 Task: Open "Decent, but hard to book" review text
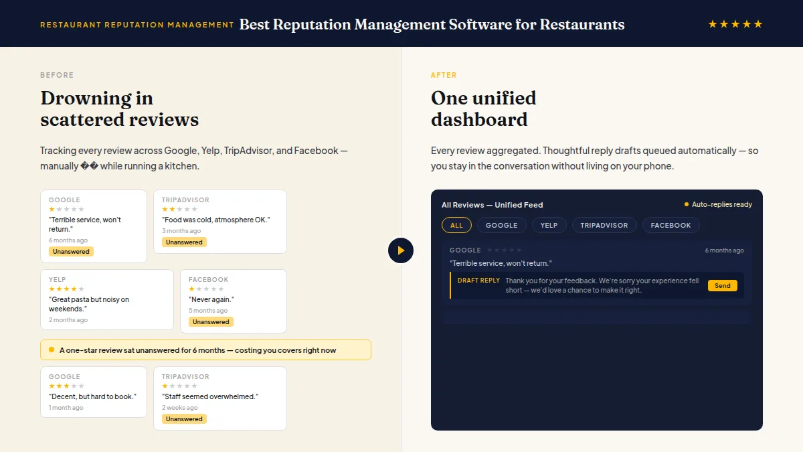92,396
